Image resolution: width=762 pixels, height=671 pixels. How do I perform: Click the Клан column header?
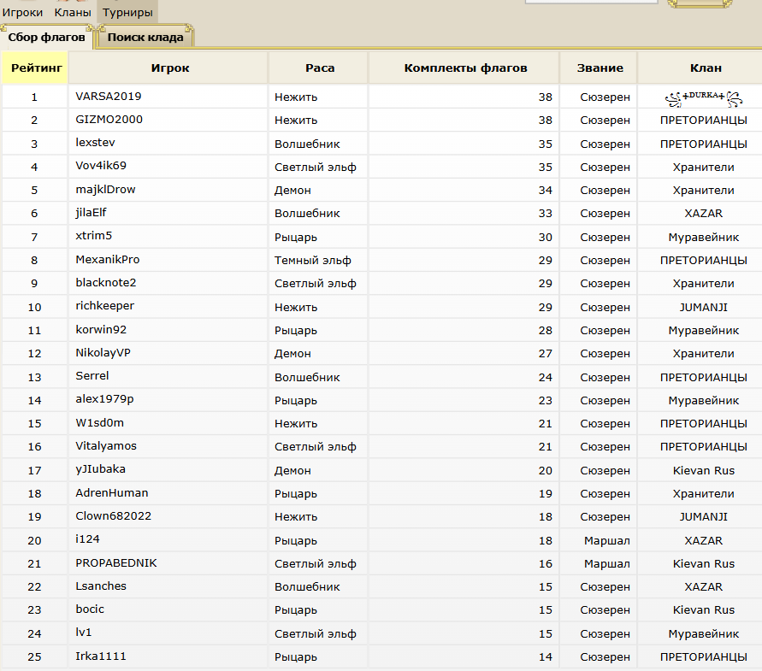tap(705, 68)
